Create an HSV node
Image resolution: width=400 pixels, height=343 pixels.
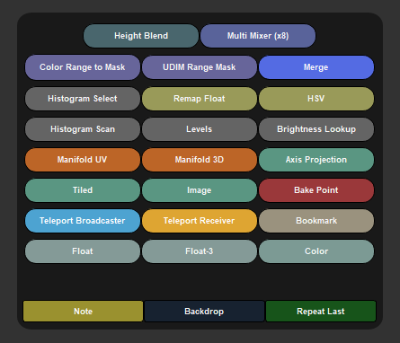coord(316,99)
